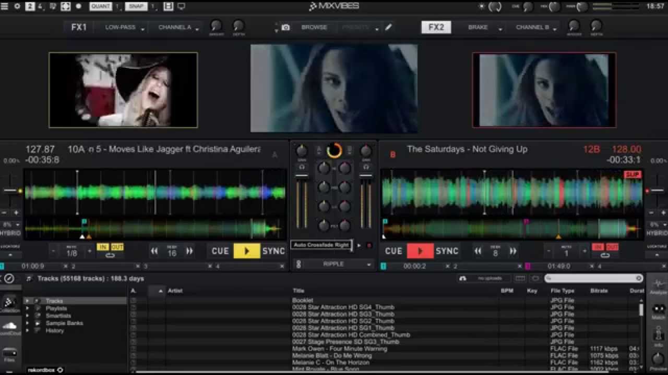Expand the Playlists tree item
This screenshot has width=668, height=375.
coord(27,308)
